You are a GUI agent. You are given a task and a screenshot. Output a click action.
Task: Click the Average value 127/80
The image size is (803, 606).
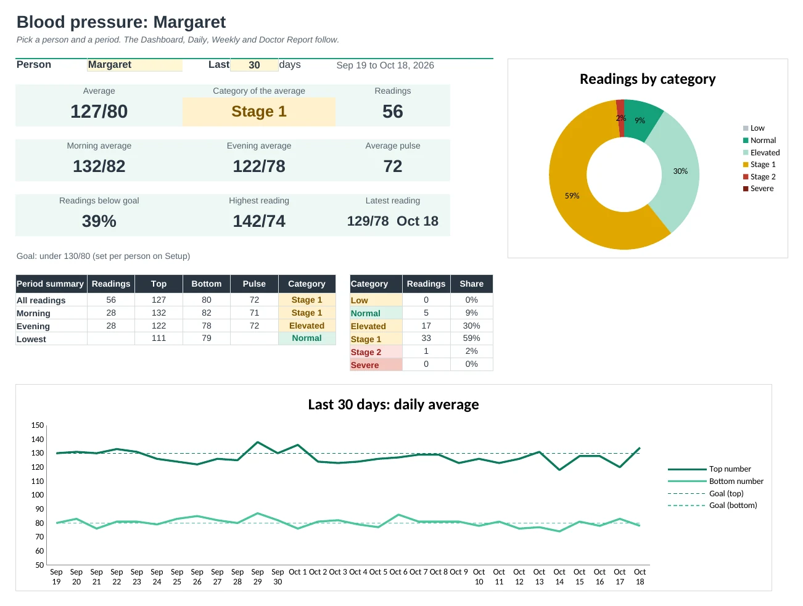99,112
